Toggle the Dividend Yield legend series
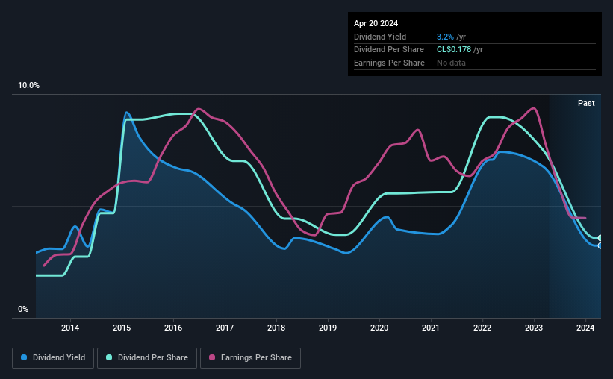This screenshot has width=613, height=379. point(53,358)
